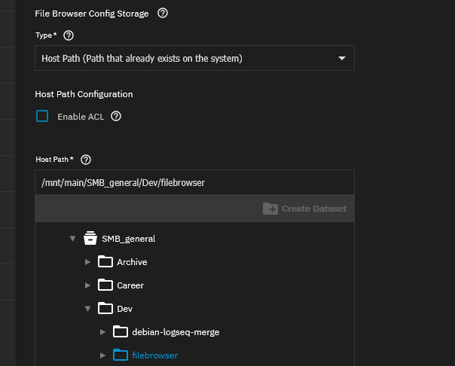The image size is (455, 366).
Task: Expand the filebrowser folder arrow
Action: coord(102,355)
